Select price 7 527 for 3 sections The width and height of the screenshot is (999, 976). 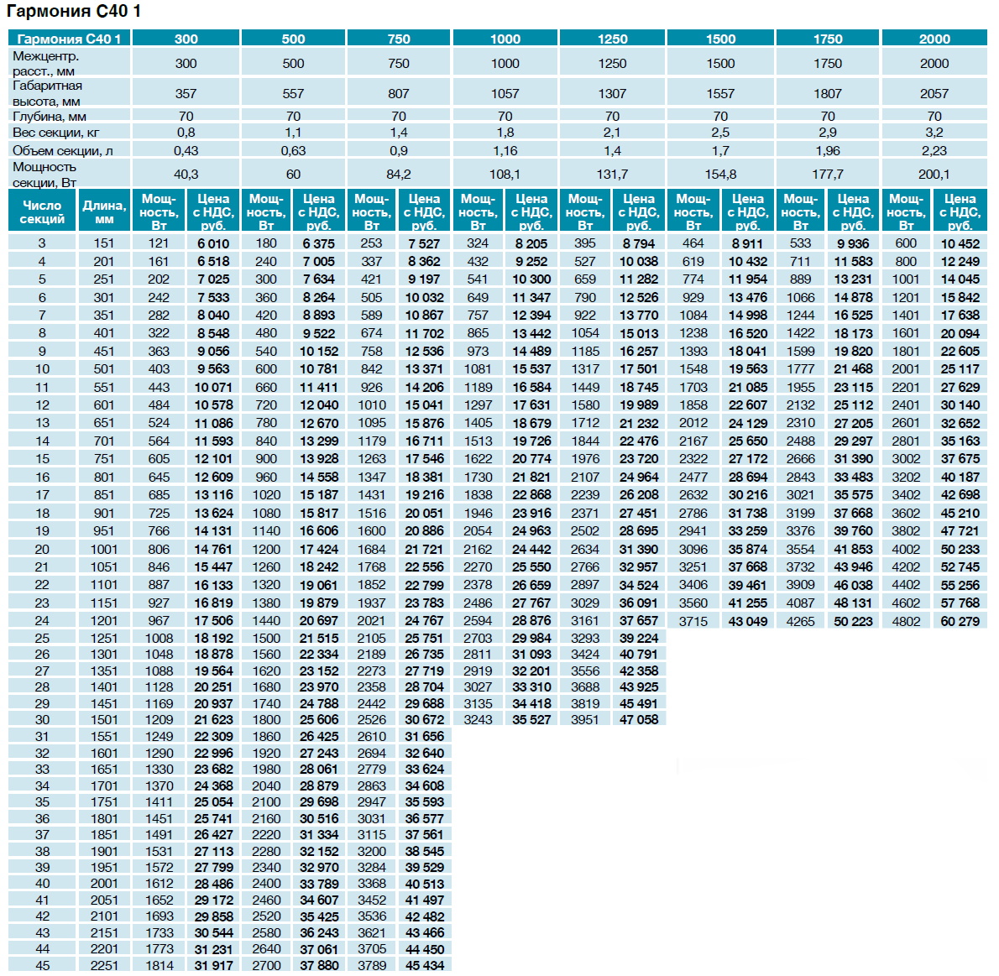[424, 243]
